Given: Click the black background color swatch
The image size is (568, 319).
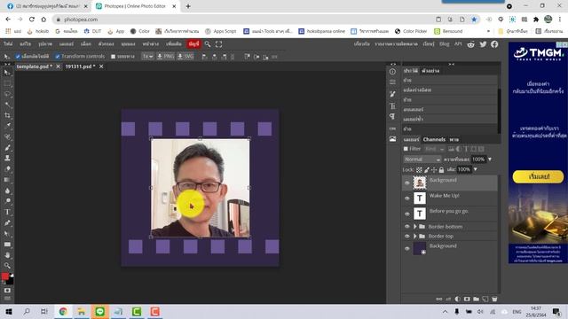Looking at the screenshot, I should (11, 281).
